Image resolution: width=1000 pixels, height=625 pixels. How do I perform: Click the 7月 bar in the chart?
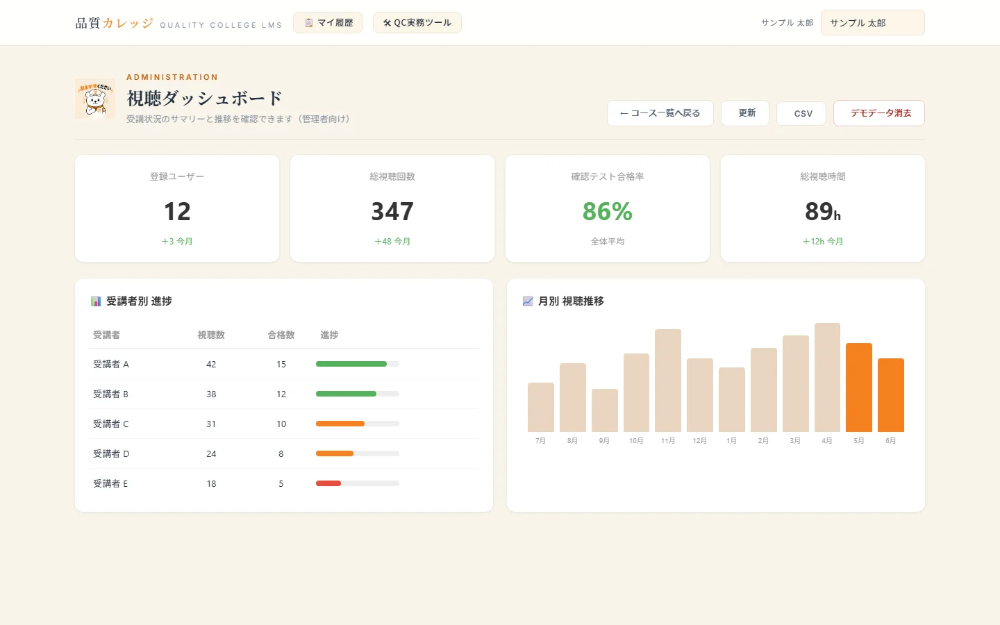click(x=541, y=407)
